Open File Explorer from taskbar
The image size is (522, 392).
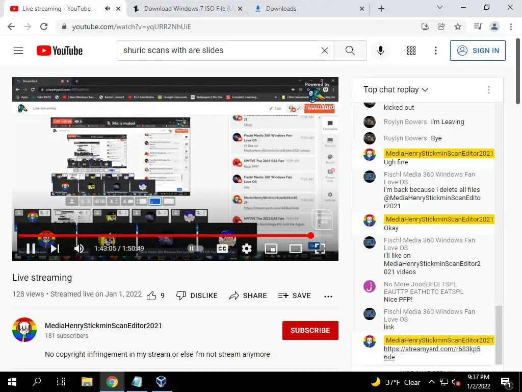tap(87, 382)
